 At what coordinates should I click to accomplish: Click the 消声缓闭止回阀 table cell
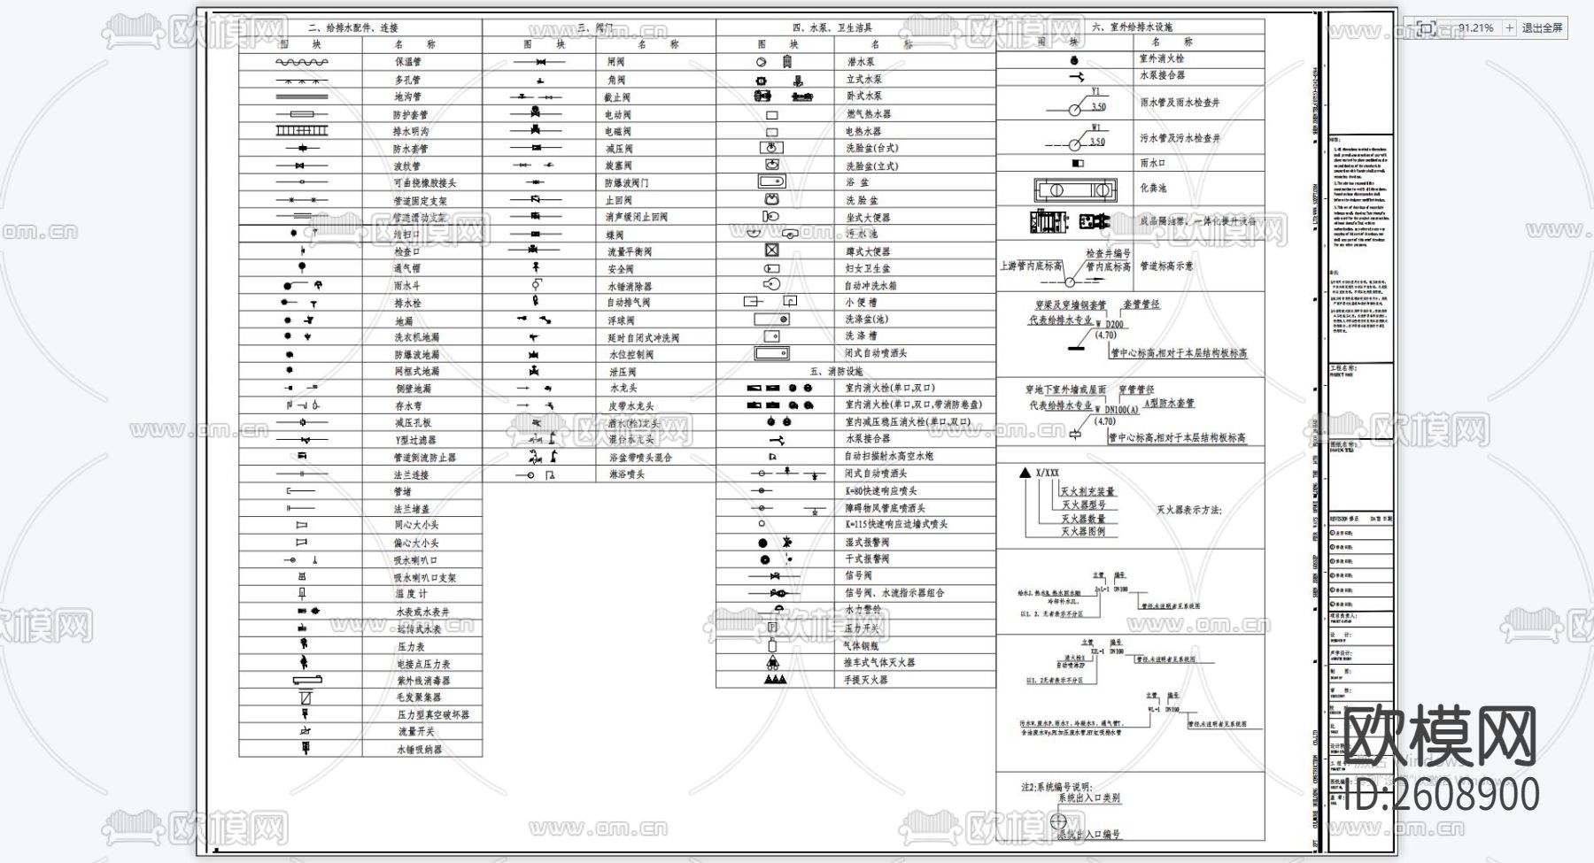click(656, 217)
